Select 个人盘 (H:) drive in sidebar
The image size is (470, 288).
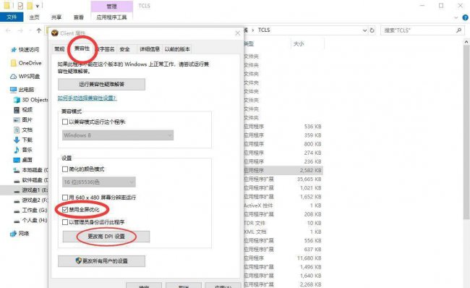[30, 220]
